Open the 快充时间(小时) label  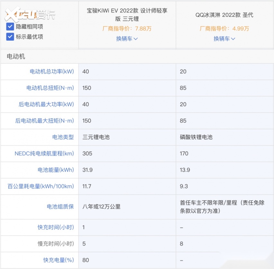click(56, 227)
